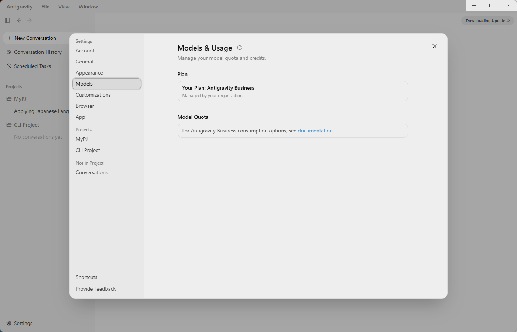
Task: Click the Conversation History clock icon
Action: [x=9, y=52]
